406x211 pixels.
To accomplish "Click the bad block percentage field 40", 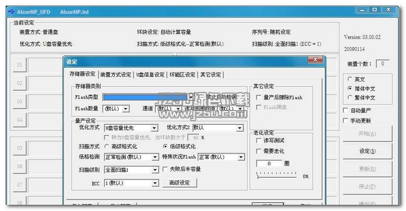I will pos(193,137).
